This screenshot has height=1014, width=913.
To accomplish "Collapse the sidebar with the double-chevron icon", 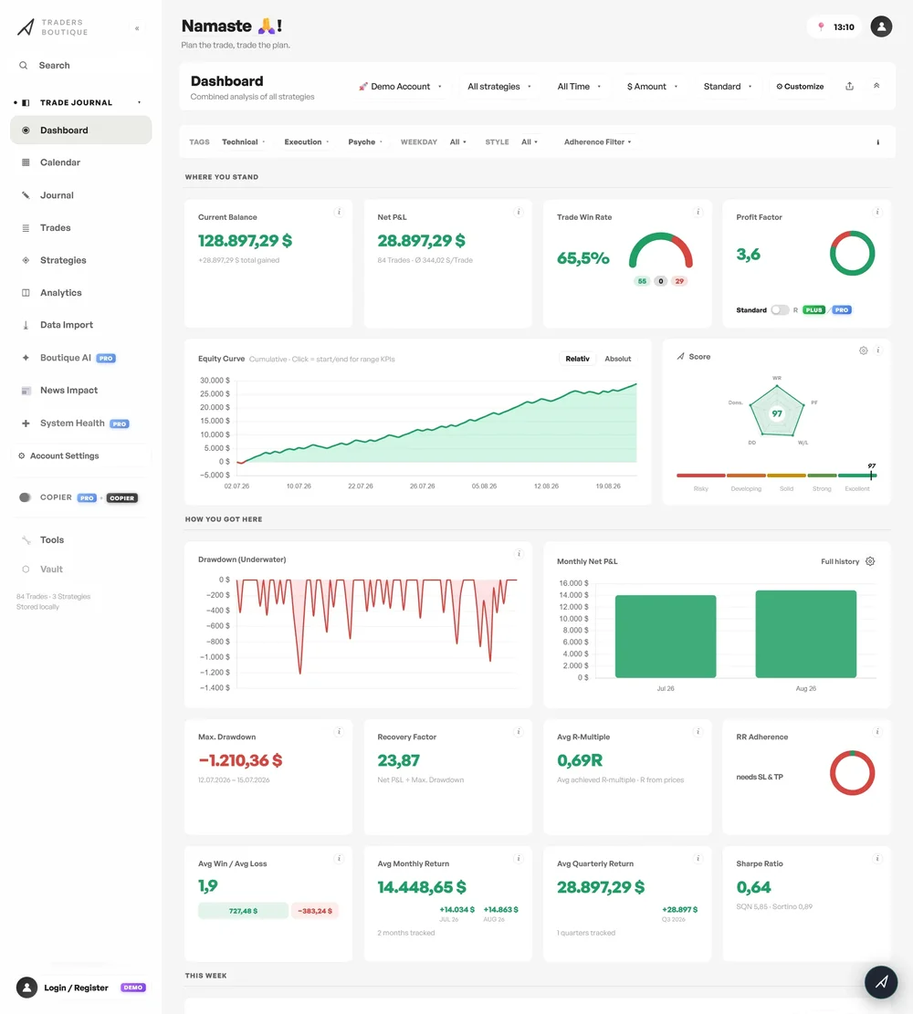I will (137, 28).
